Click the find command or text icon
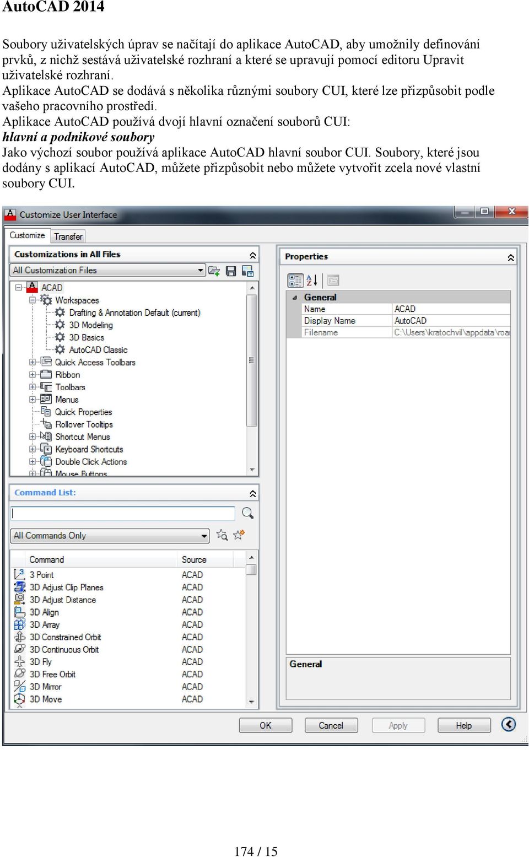 (222, 535)
